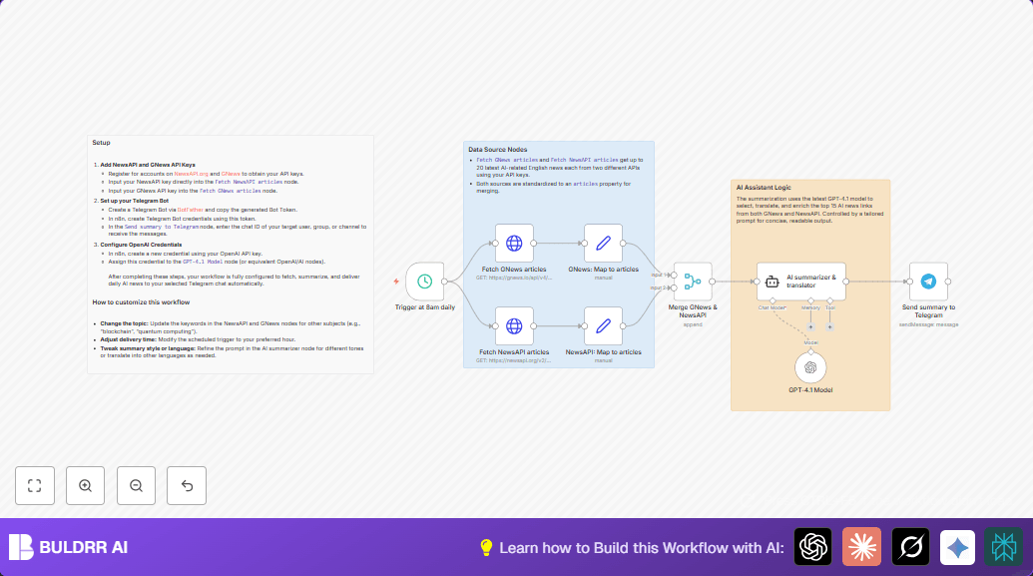This screenshot has height=576, width=1033.
Task: Zoom out of the workflow canvas
Action: [x=136, y=486]
